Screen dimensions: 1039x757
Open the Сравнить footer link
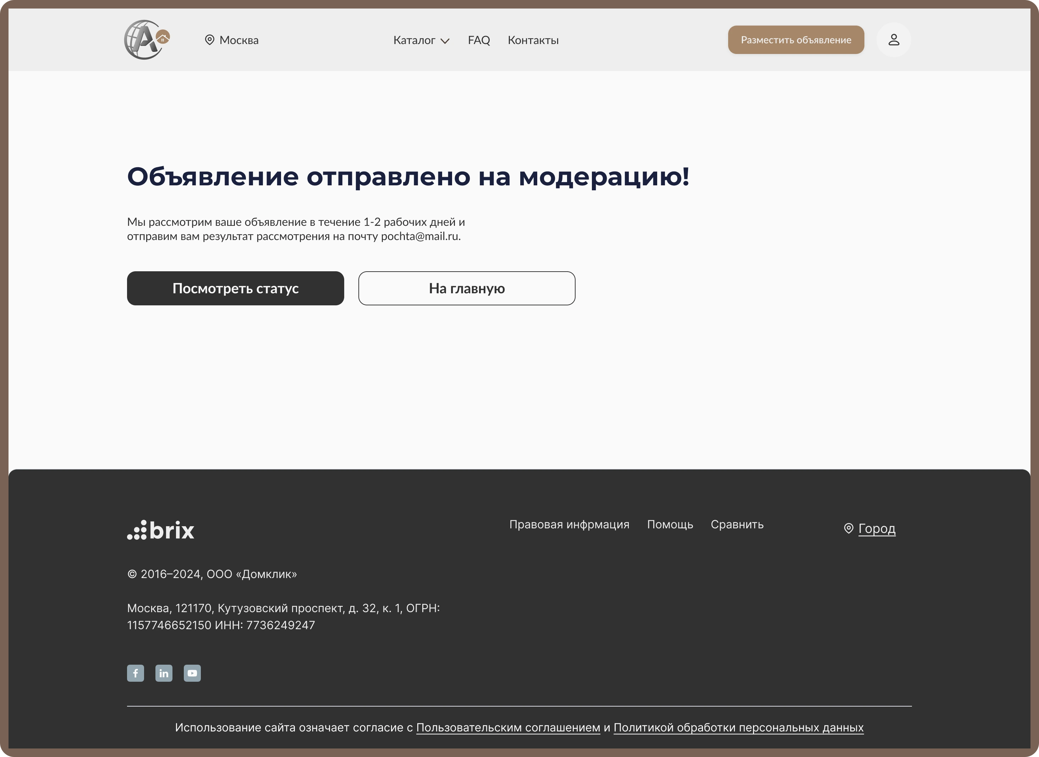(x=737, y=524)
